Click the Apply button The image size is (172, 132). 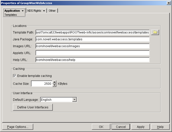click(141, 127)
